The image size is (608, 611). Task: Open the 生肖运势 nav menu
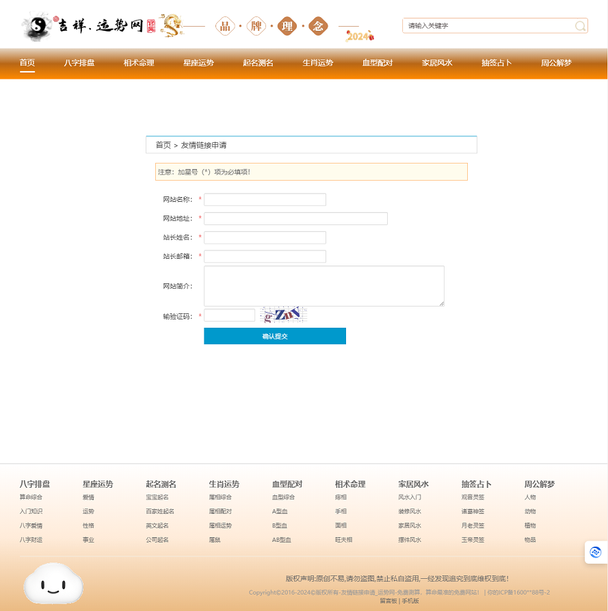(x=317, y=63)
